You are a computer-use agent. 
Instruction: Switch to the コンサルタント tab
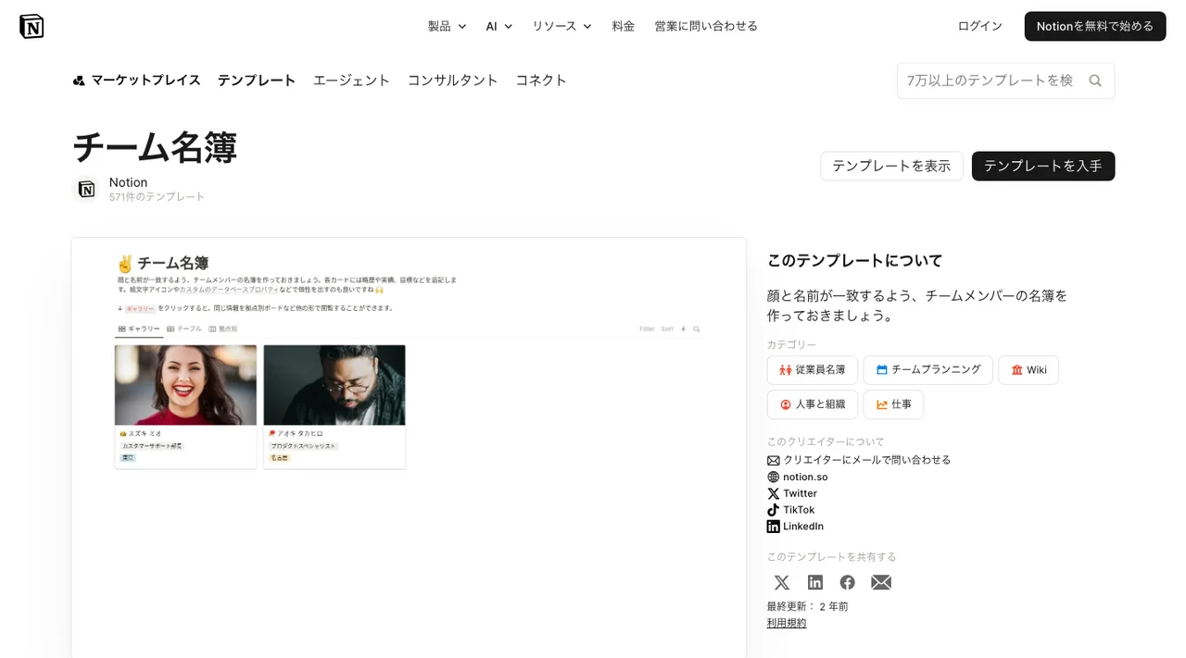tap(453, 81)
